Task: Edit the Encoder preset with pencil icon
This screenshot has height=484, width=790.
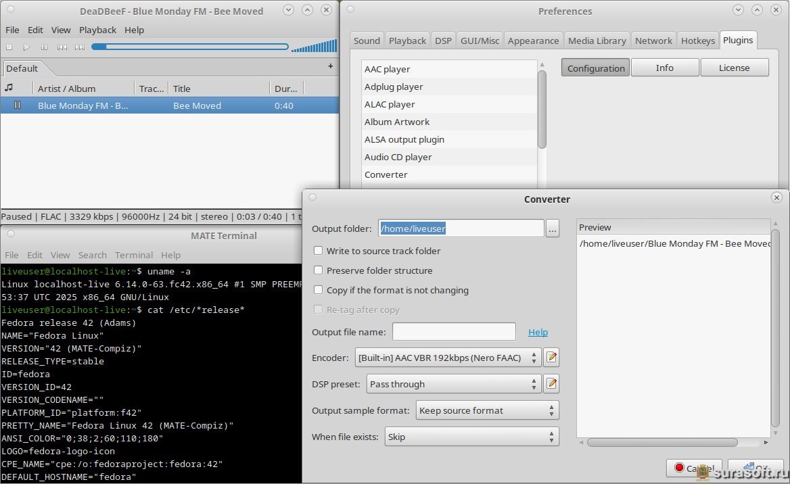Action: [551, 358]
